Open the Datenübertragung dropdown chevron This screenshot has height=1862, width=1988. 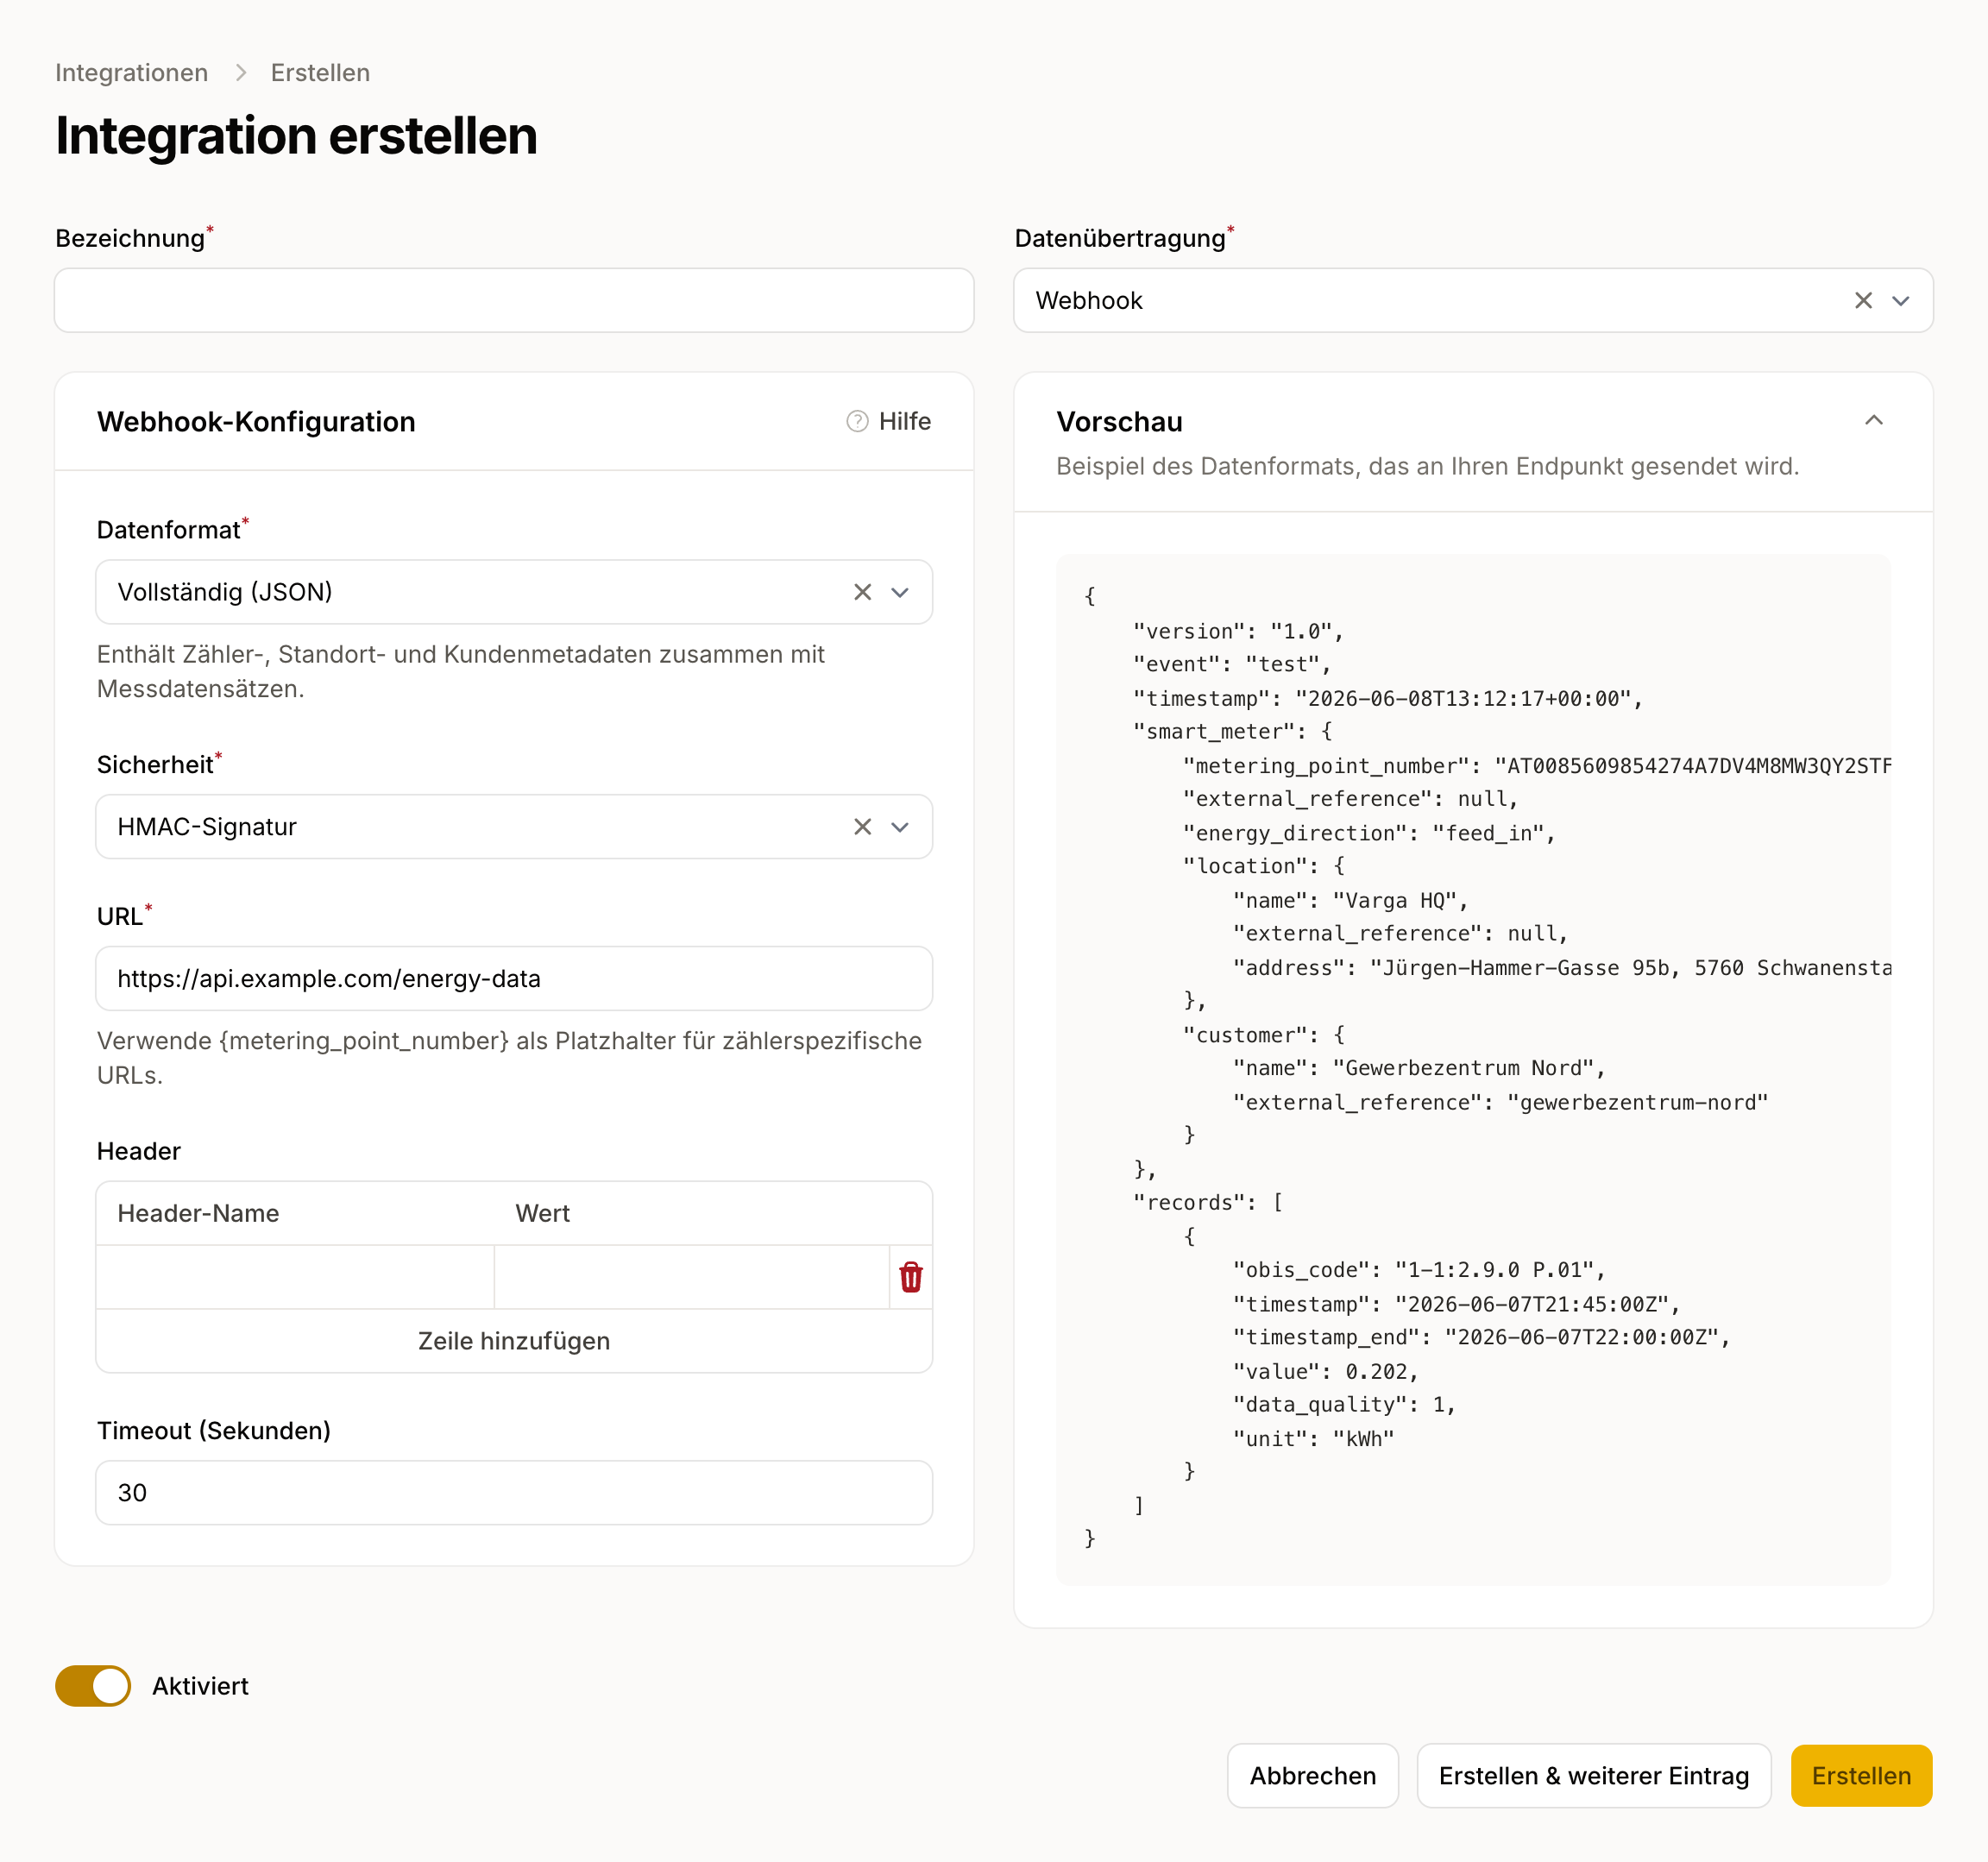[x=1900, y=300]
